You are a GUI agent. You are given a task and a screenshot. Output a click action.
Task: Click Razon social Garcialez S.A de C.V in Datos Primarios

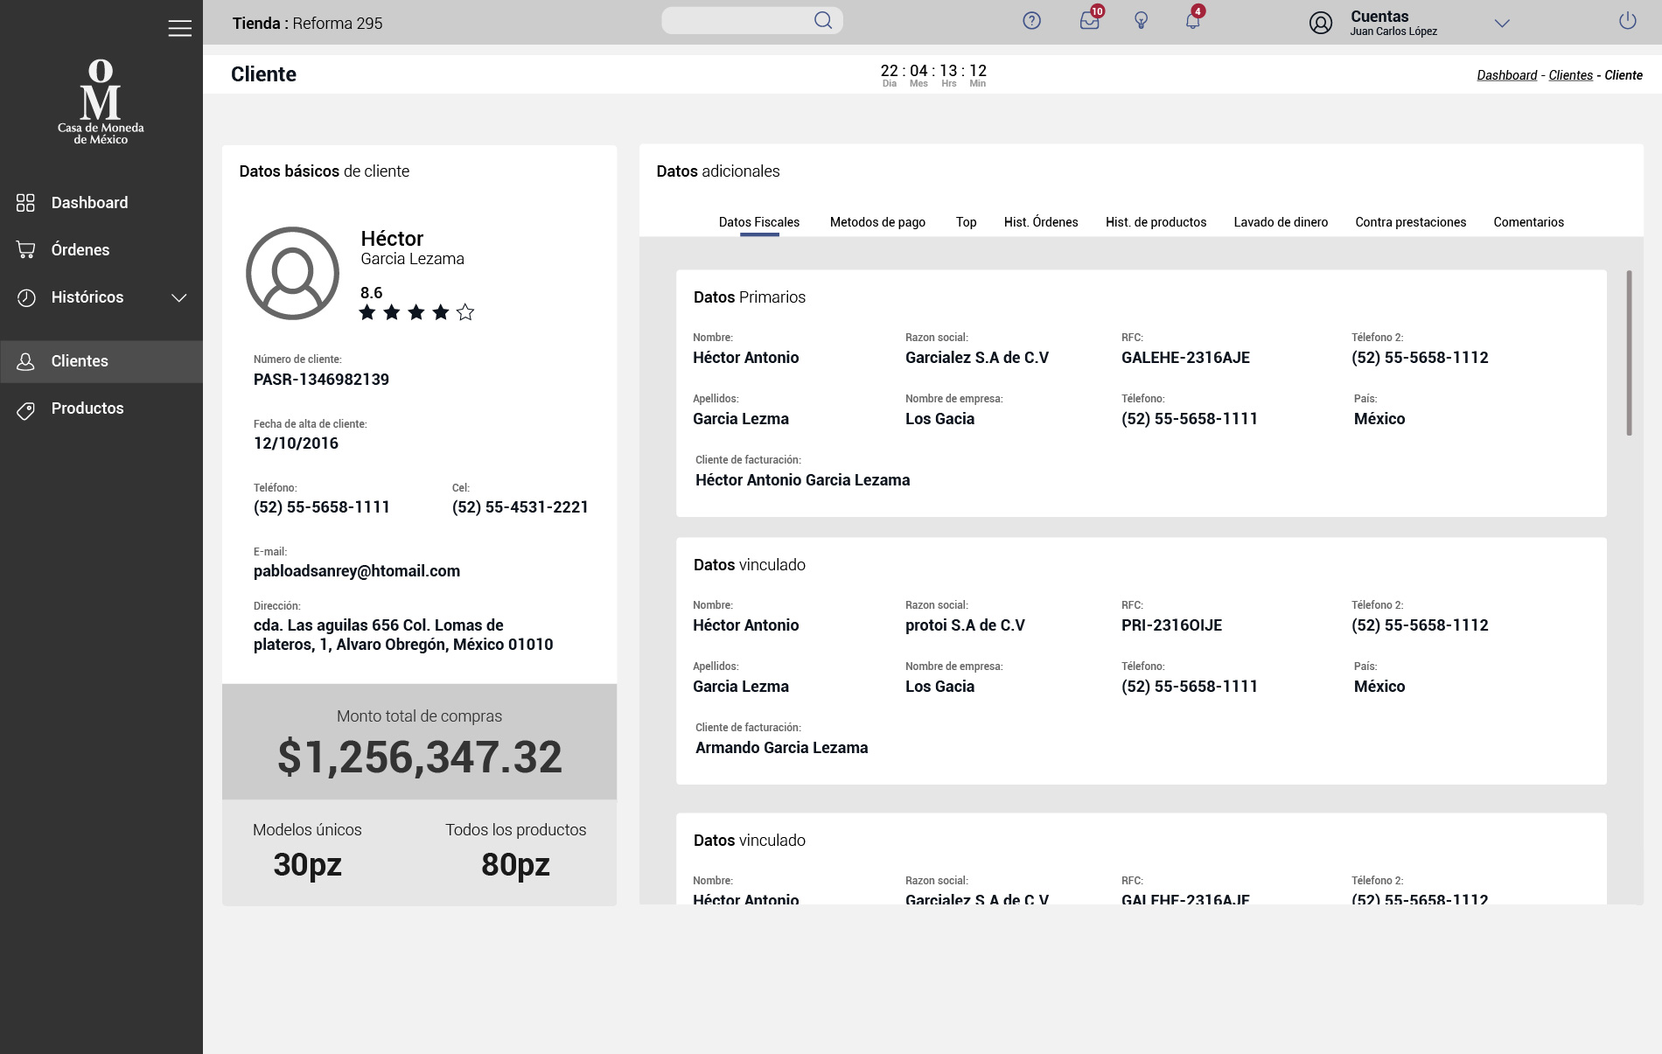977,358
